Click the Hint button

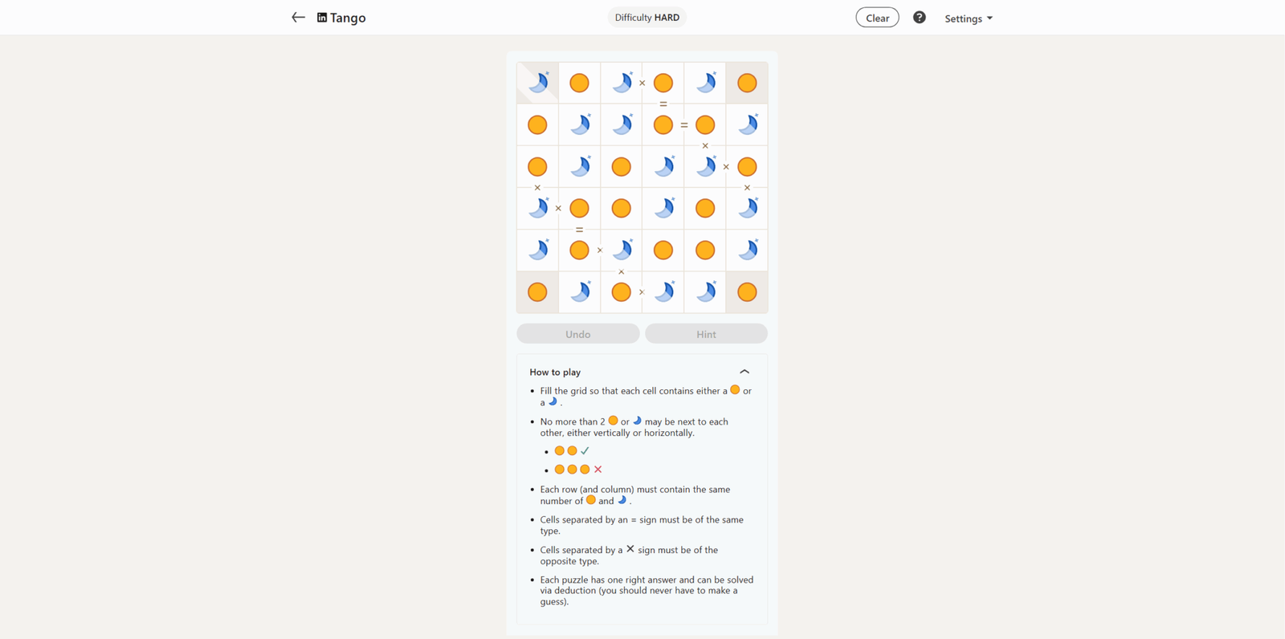[x=706, y=334]
